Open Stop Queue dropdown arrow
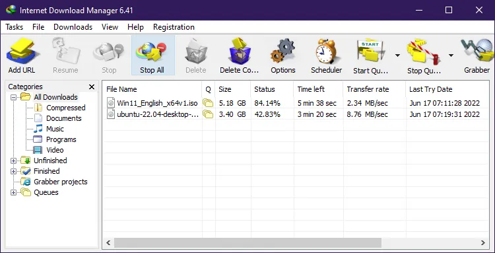Viewport: 495px width, 253px height. 451,55
